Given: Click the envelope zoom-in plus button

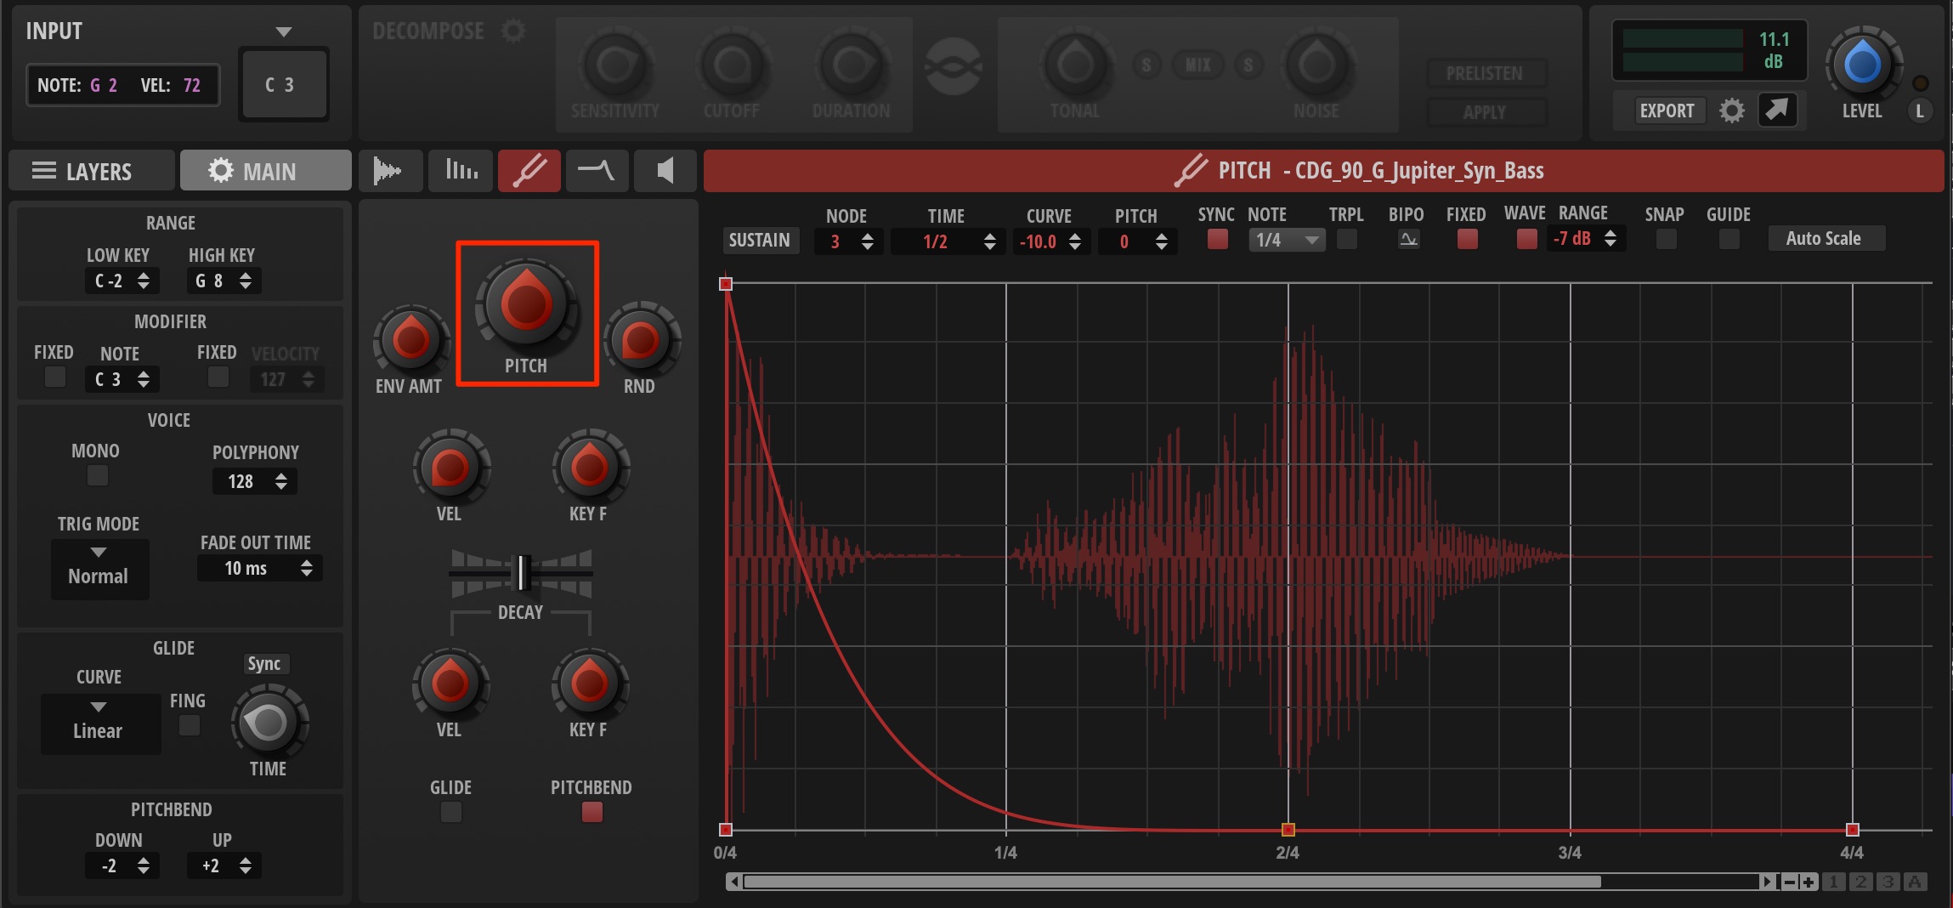Looking at the screenshot, I should pyautogui.click(x=1808, y=882).
